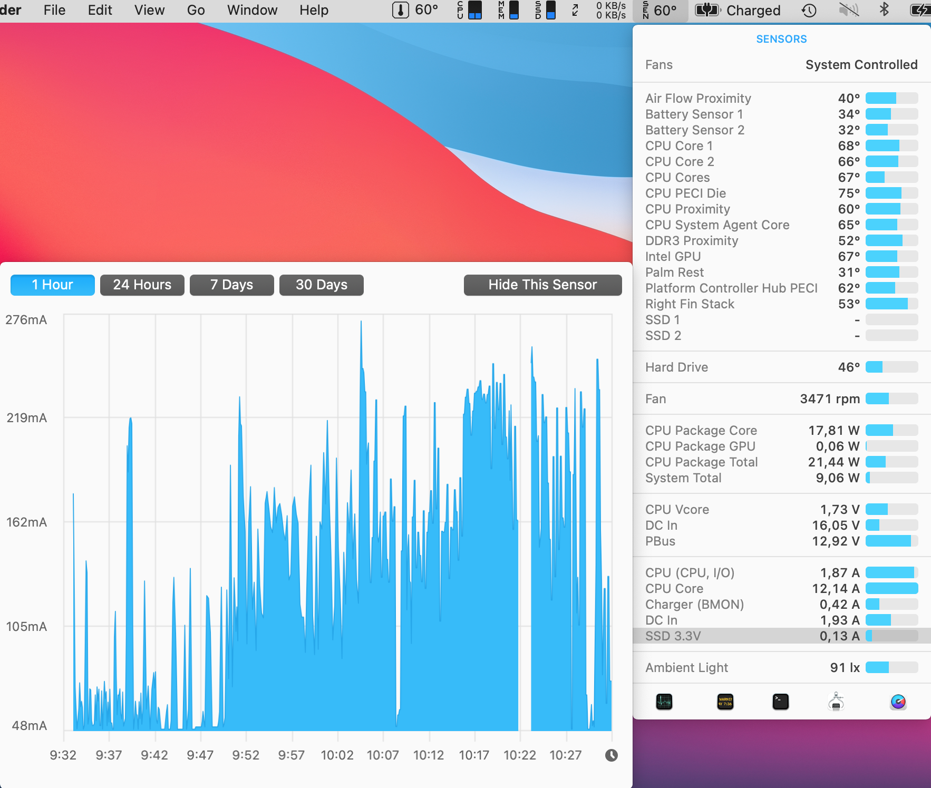Click the Bluetooth icon in menu bar
The image size is (931, 788).
[885, 11]
